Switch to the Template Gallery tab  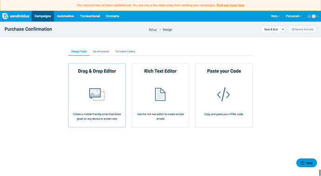(x=125, y=52)
